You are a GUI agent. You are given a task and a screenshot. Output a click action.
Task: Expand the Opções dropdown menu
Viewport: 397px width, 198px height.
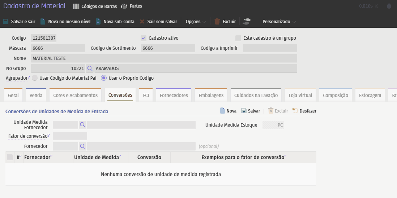196,22
